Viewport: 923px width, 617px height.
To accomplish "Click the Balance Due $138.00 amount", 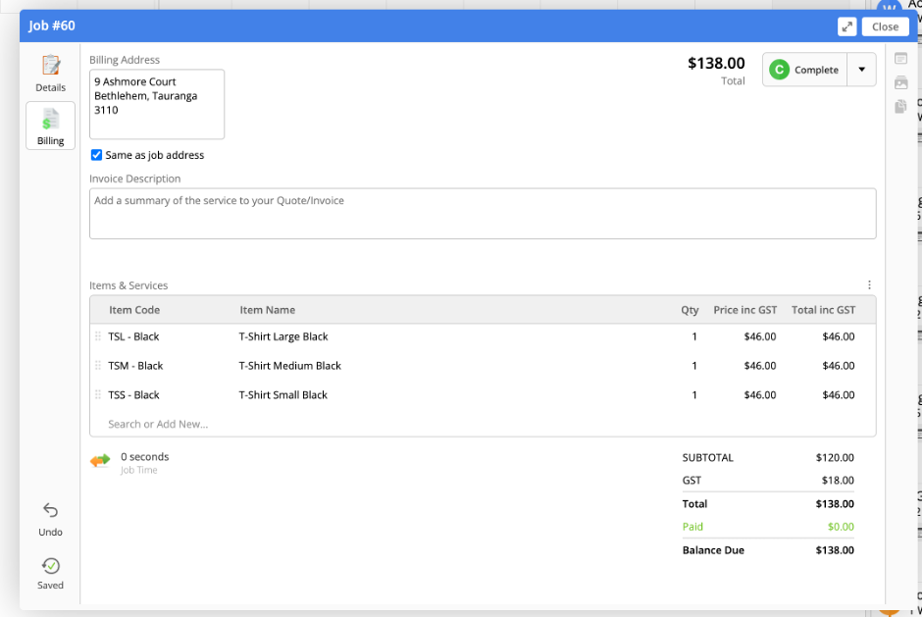I will (835, 550).
